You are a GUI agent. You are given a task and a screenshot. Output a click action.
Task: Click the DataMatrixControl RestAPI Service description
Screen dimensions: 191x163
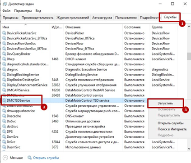[90, 90]
